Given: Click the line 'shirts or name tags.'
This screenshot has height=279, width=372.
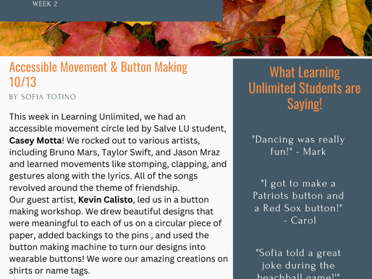Looking at the screenshot, I should 49,270.
